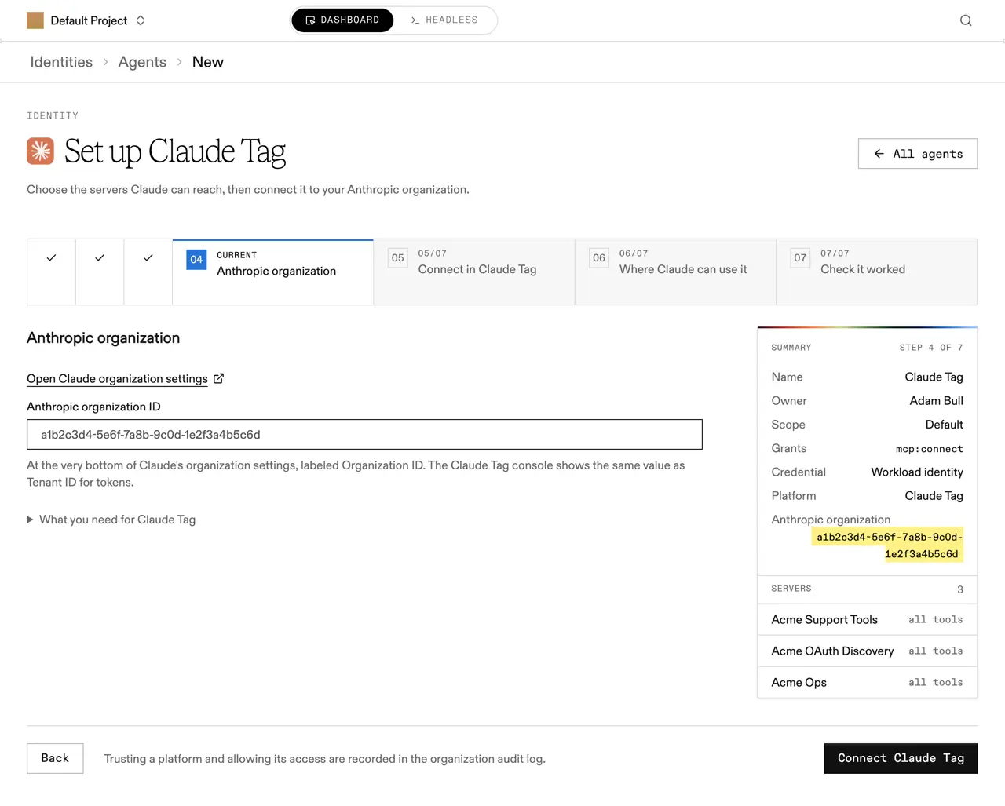1005x806 pixels.
Task: Switch to Headless mode
Action: coord(444,20)
